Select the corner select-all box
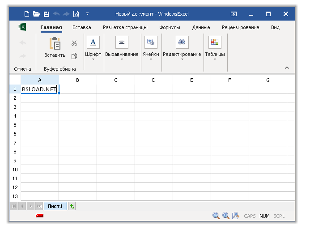The image size is (310, 229). (x=15, y=80)
